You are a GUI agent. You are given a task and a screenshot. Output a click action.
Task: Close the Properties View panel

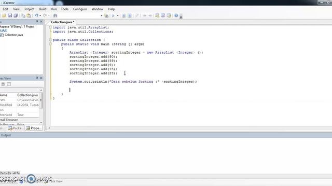41,78
